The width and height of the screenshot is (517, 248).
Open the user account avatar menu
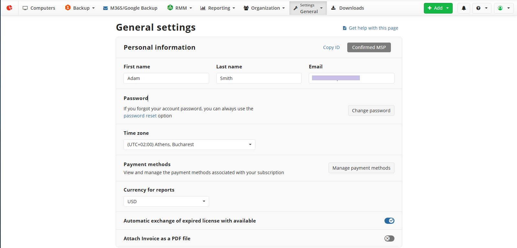(503, 8)
